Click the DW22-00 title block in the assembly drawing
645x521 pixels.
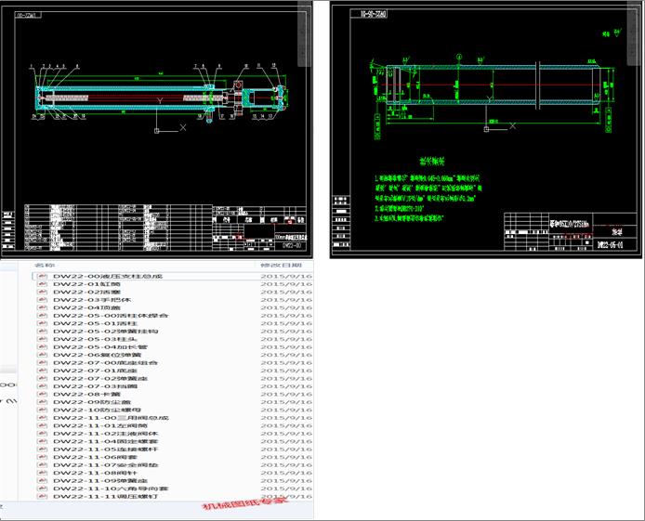tap(293, 245)
